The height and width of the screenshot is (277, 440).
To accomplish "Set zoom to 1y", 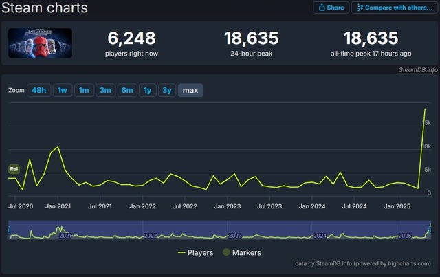I will pyautogui.click(x=147, y=90).
